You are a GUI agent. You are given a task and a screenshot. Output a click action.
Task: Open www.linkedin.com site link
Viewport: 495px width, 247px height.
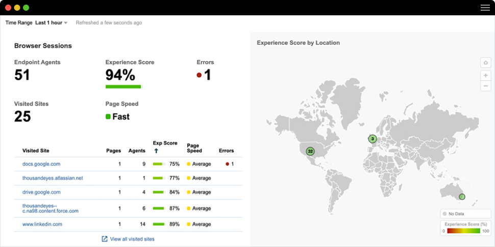pos(42,224)
